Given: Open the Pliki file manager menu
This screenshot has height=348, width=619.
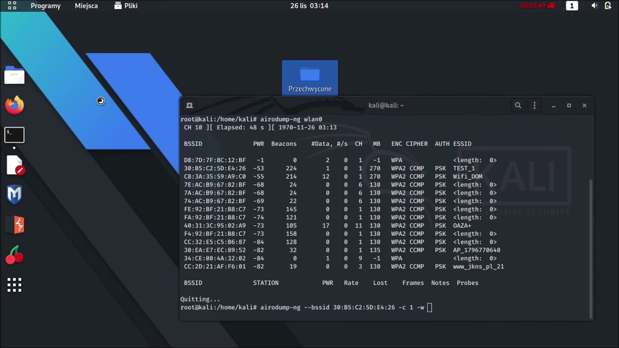Looking at the screenshot, I should point(126,6).
